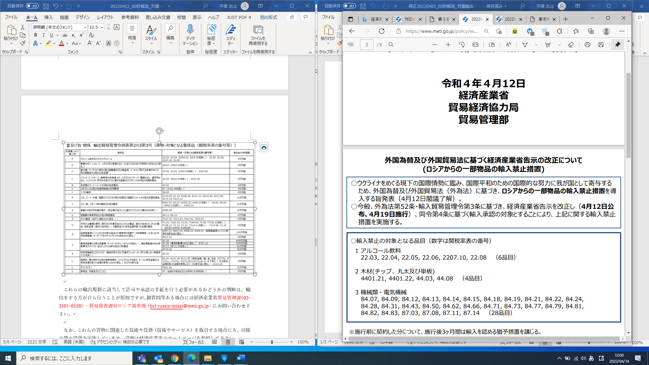This screenshot has height=365, width=649.
Task: Clear all formatting in left Word
Action: pyautogui.click(x=92, y=35)
